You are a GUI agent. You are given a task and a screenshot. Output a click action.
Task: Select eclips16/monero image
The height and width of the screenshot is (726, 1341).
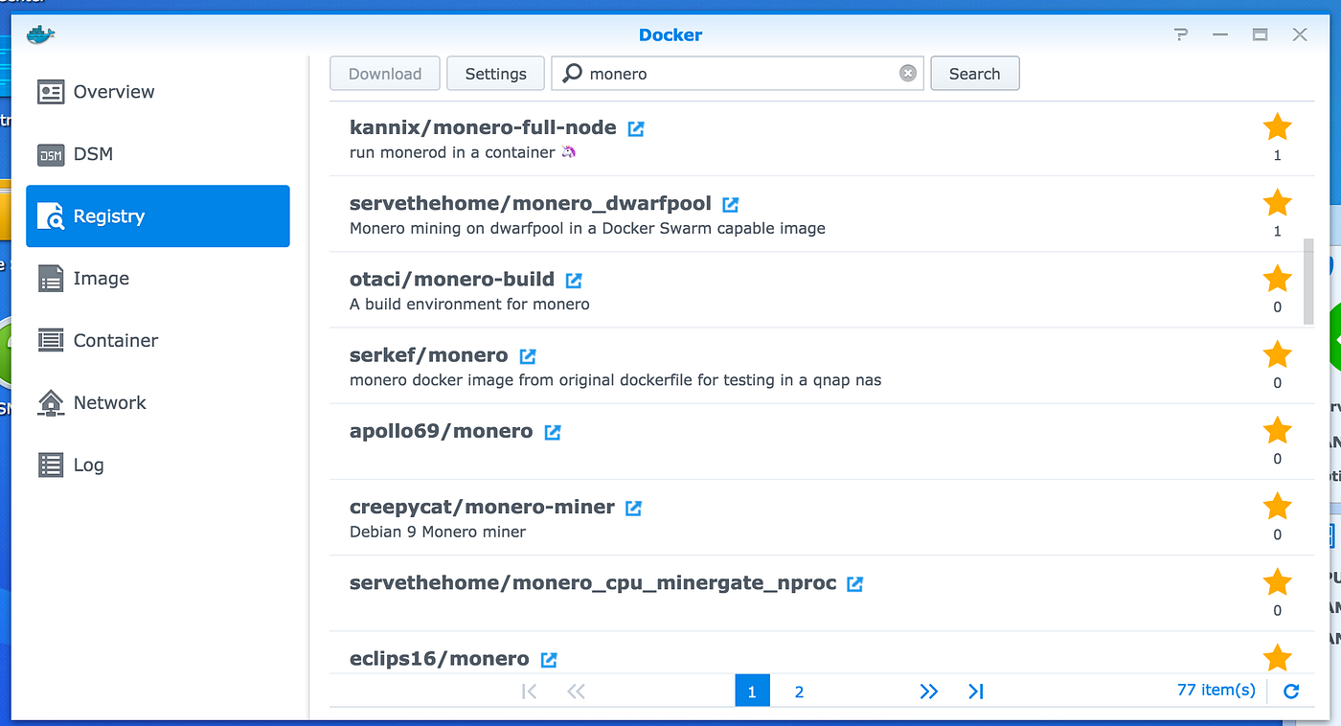coord(822,652)
